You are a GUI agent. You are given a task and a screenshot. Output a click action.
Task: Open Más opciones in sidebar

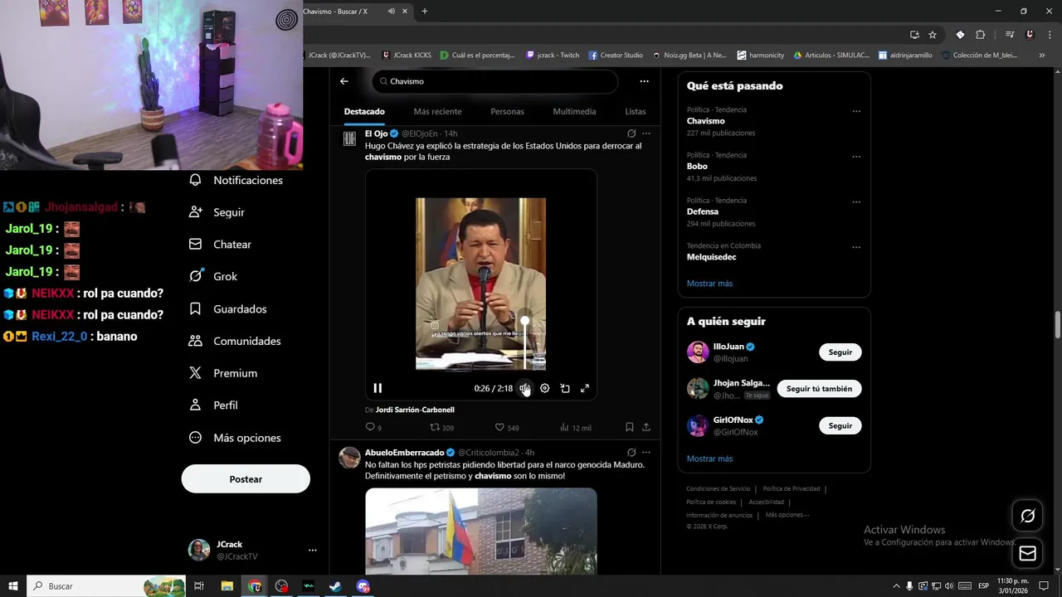pyautogui.click(x=235, y=438)
